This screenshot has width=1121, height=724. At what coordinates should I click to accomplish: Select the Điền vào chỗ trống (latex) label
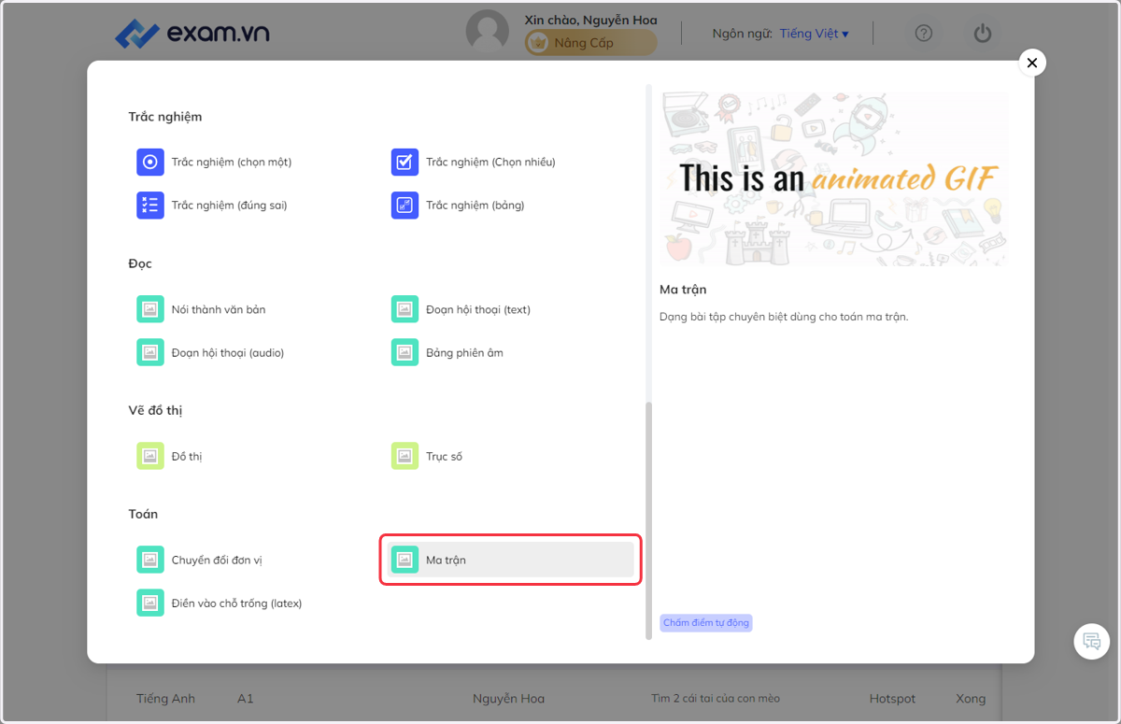[237, 603]
